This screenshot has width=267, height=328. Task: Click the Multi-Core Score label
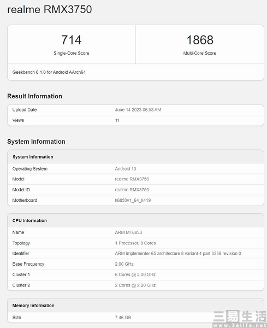coord(200,53)
